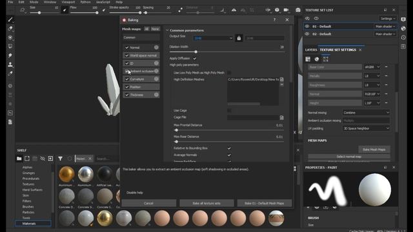
Task: Open Curvature map settings circle icon
Action: (156, 79)
